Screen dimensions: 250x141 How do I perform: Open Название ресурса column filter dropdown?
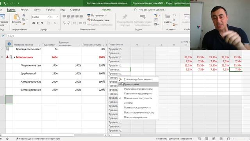coord(39,45)
